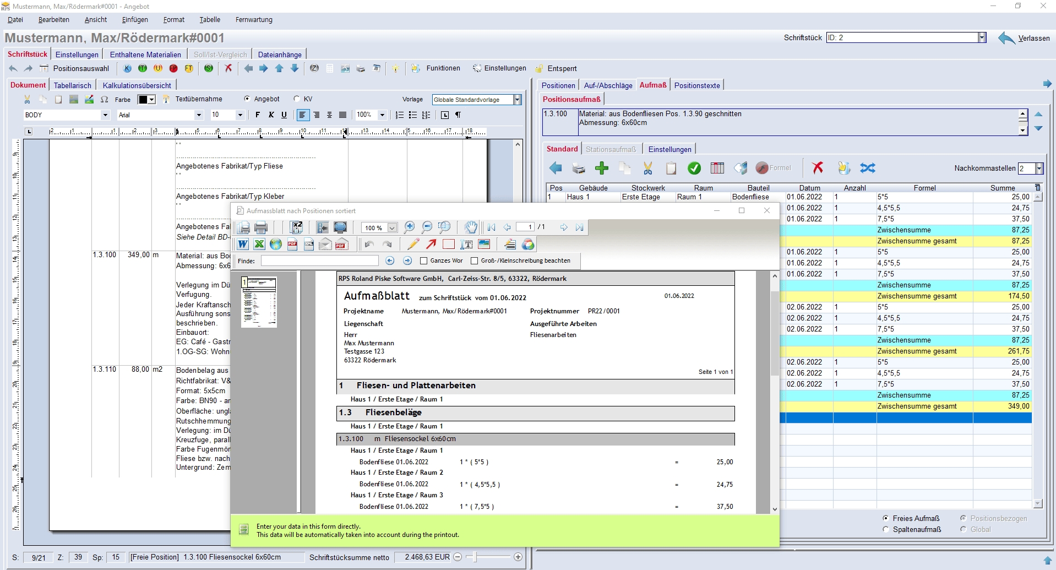Export the Aufmaßblatt preview to Word
1056x570 pixels.
243,245
